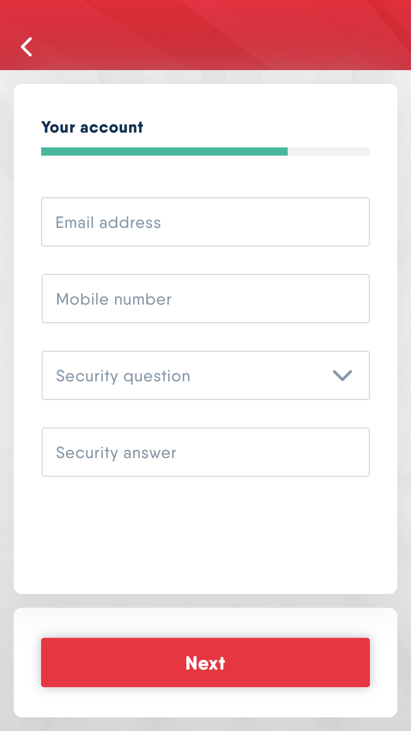The image size is (411, 731).
Task: Tap the "Security question" placeholder label
Action: pyautogui.click(x=123, y=376)
